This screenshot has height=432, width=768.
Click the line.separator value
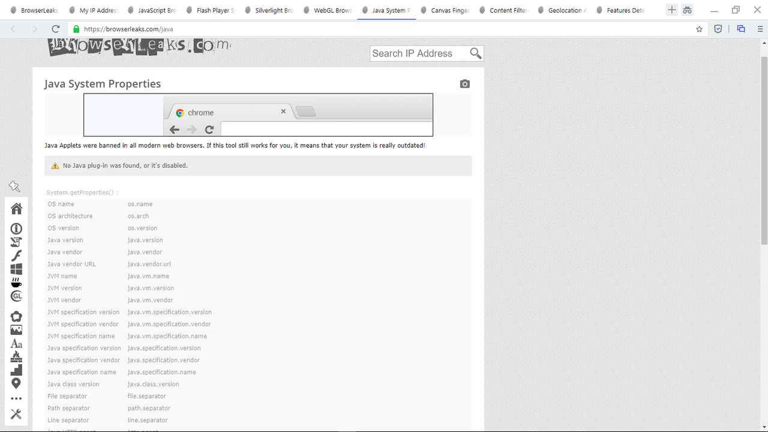pyautogui.click(x=148, y=420)
